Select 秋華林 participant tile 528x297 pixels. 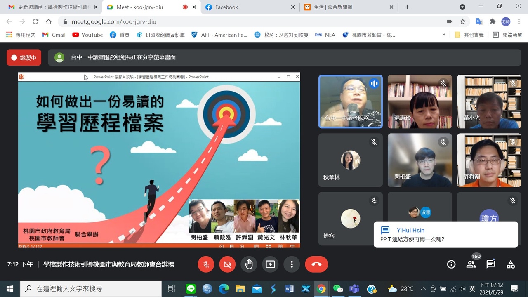point(351,160)
